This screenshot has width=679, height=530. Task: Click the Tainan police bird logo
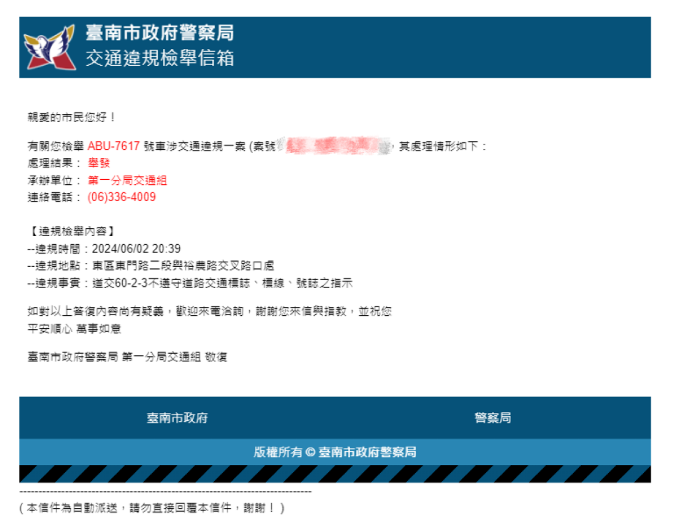point(50,47)
